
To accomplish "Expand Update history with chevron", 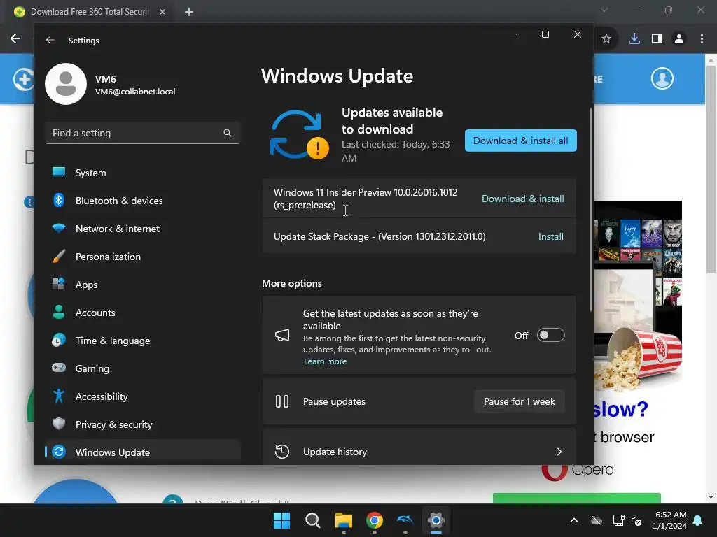I will (559, 452).
